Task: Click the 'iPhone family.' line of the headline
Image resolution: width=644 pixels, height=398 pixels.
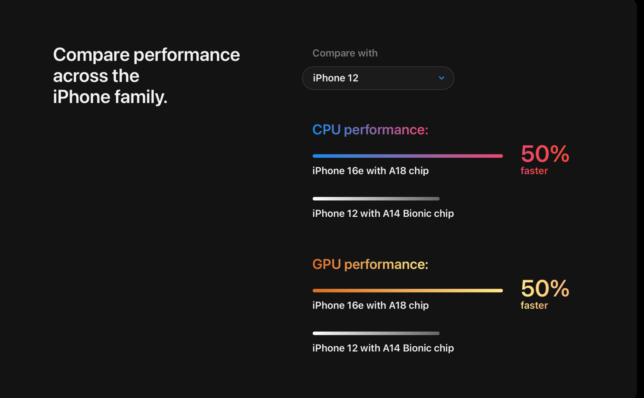Action: [110, 97]
